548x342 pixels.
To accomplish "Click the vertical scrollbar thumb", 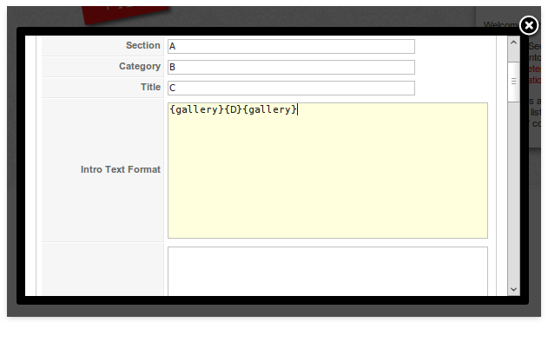I will (513, 82).
